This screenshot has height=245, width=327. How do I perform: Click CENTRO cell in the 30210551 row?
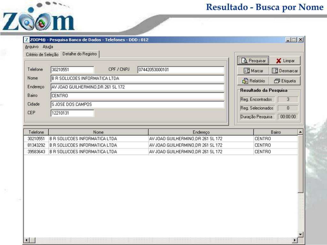[x=276, y=139]
